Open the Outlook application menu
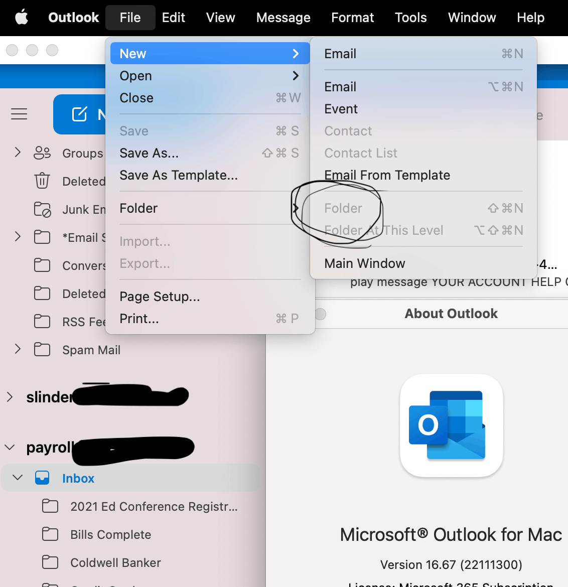Image resolution: width=568 pixels, height=587 pixels. point(73,18)
